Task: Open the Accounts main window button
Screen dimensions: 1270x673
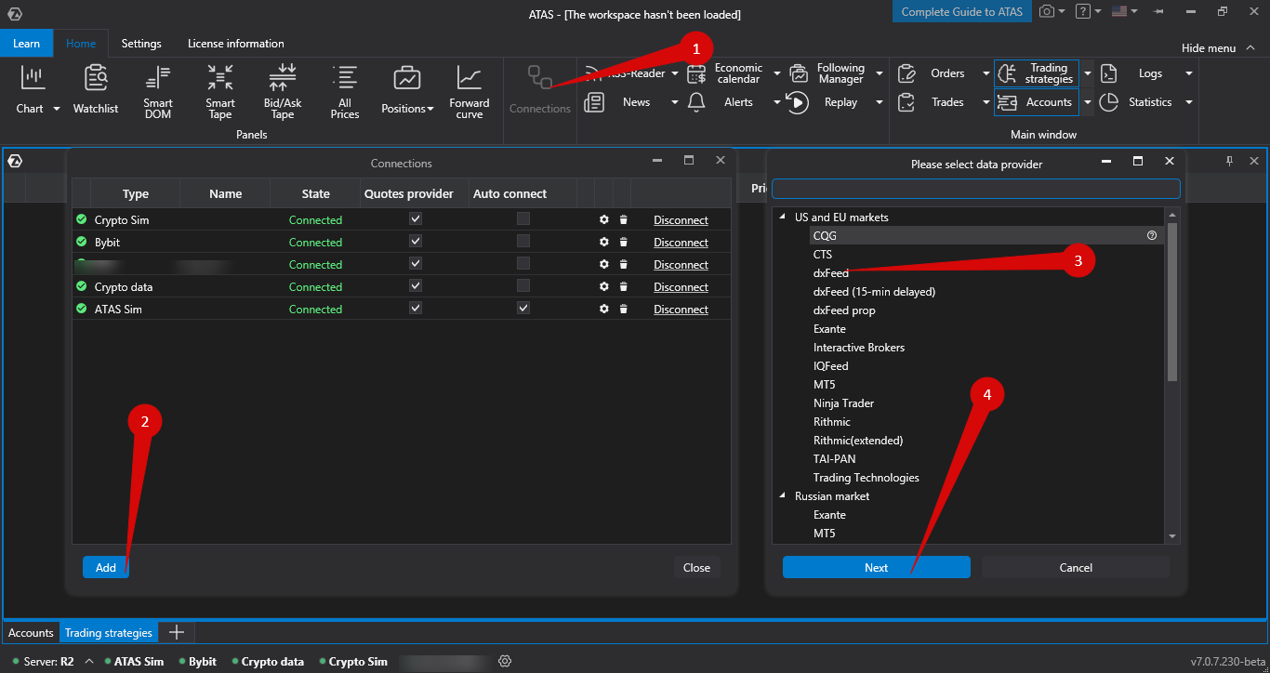Action: click(x=1037, y=102)
